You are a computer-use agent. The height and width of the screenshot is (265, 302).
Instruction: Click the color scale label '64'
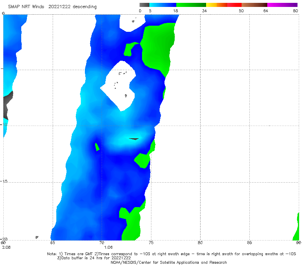tap(266, 11)
